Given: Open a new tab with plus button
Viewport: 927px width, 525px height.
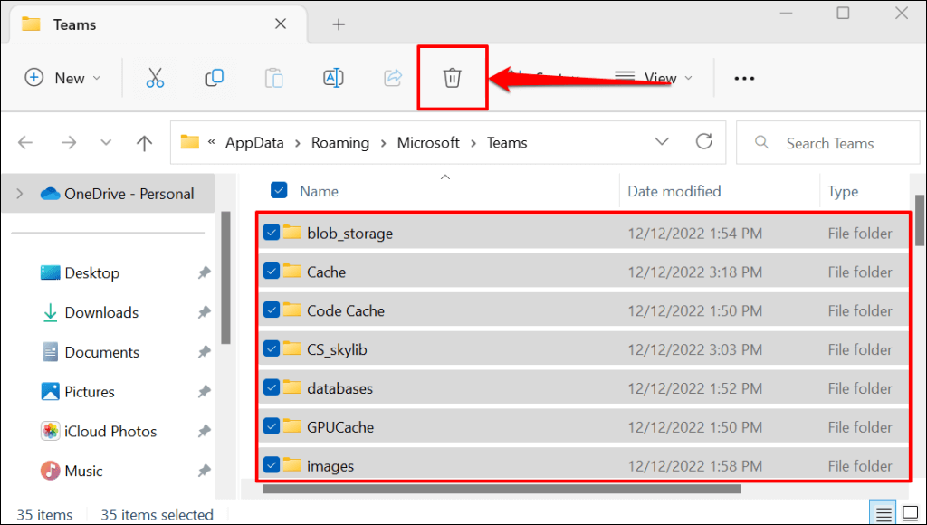Looking at the screenshot, I should 339,24.
